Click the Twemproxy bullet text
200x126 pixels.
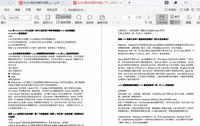click(16, 74)
